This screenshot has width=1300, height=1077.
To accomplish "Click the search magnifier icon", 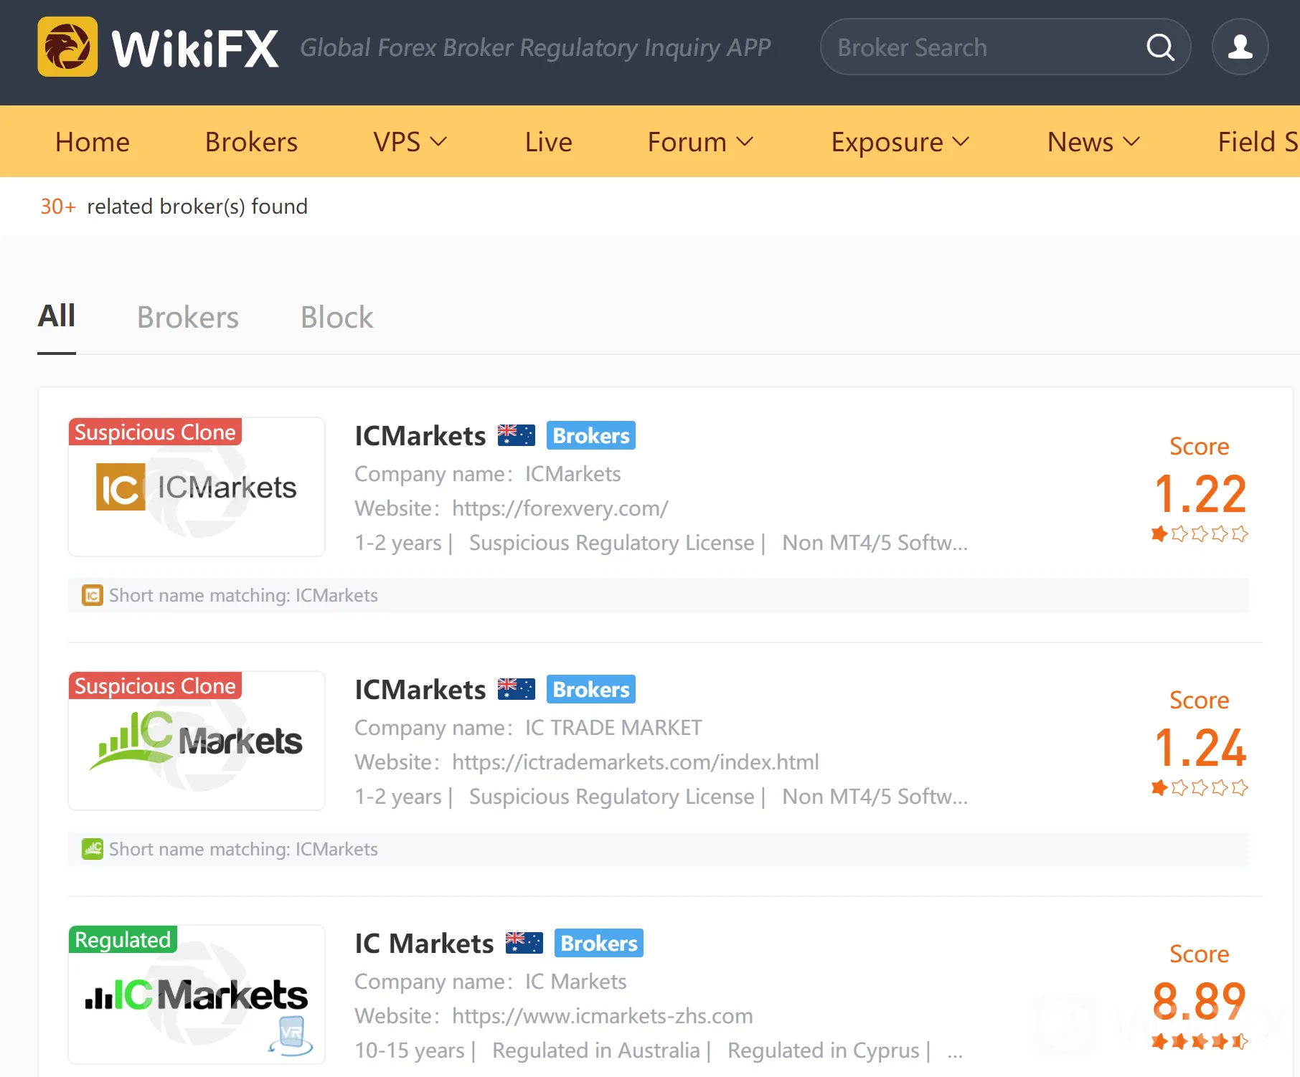I will (x=1160, y=47).
